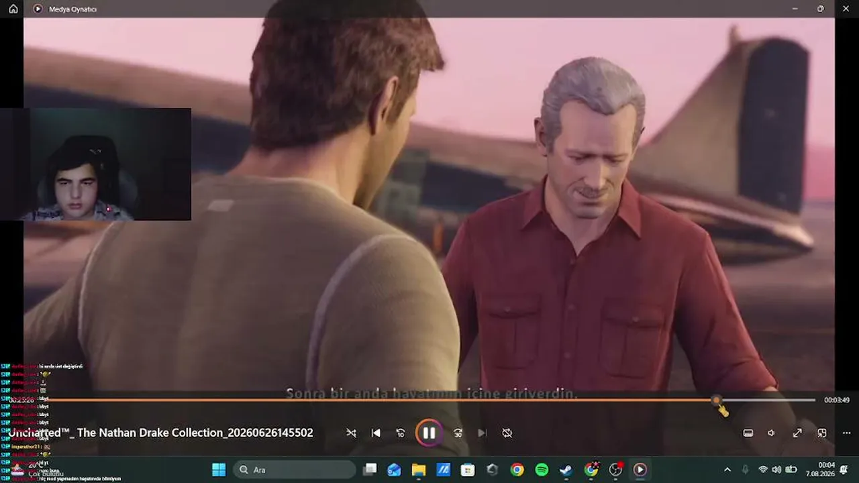Switch the player to full screen
Image resolution: width=859 pixels, height=483 pixels.
[797, 433]
